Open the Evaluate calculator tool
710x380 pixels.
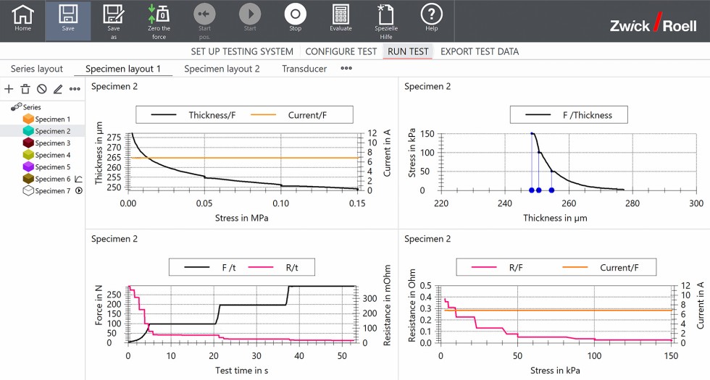click(x=341, y=19)
